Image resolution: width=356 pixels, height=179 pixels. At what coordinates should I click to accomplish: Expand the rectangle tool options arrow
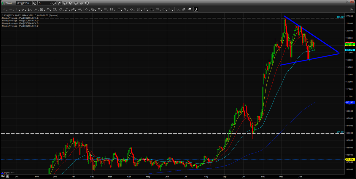57,10
